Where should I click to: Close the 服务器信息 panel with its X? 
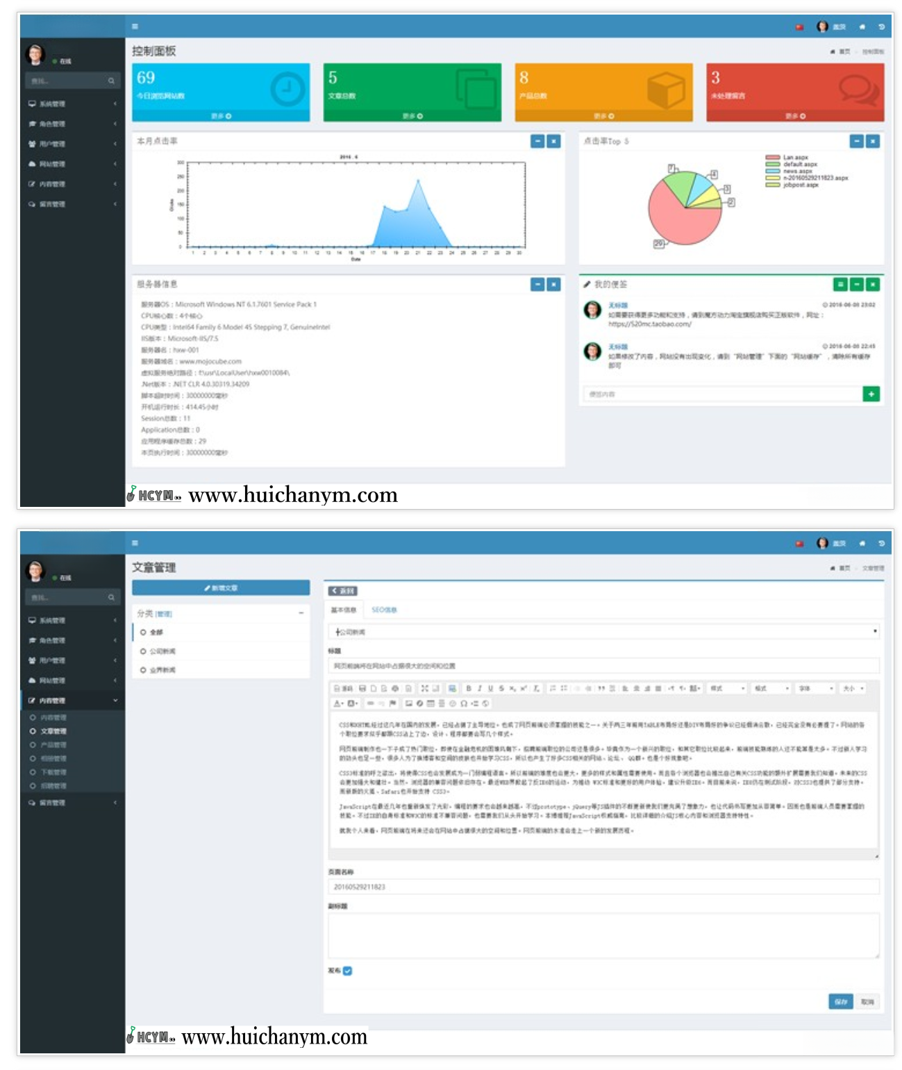[553, 285]
